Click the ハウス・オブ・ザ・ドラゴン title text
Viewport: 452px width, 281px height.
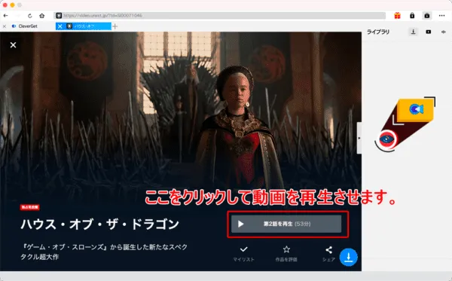99,224
